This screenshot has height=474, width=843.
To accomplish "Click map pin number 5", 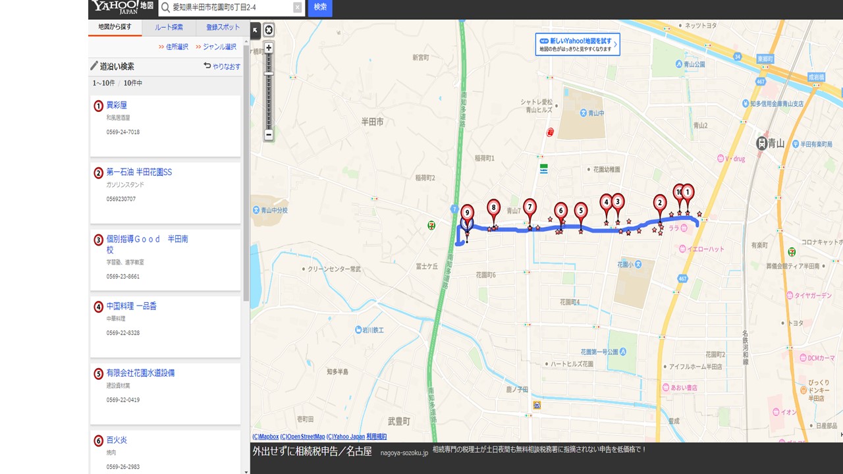I will point(580,211).
